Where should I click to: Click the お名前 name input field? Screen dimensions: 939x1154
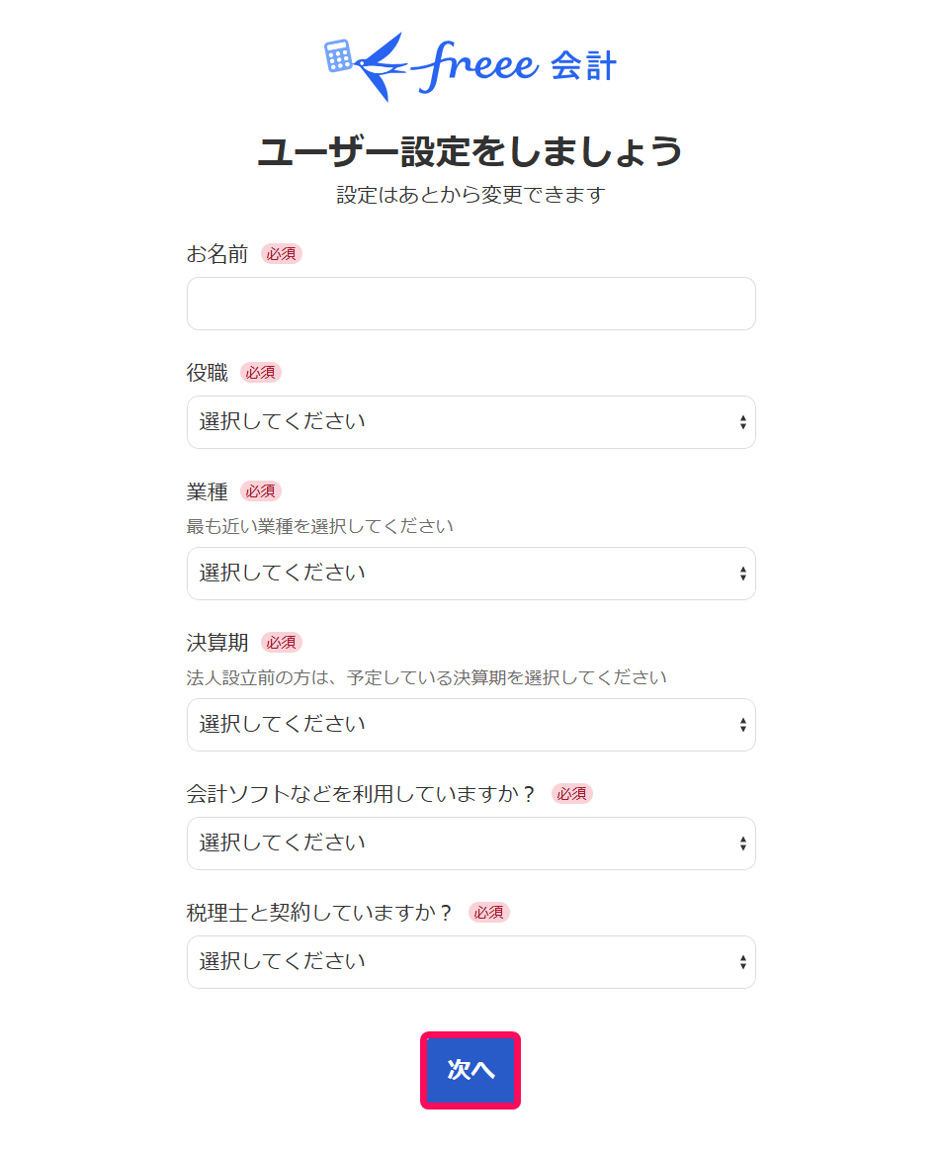coord(470,304)
